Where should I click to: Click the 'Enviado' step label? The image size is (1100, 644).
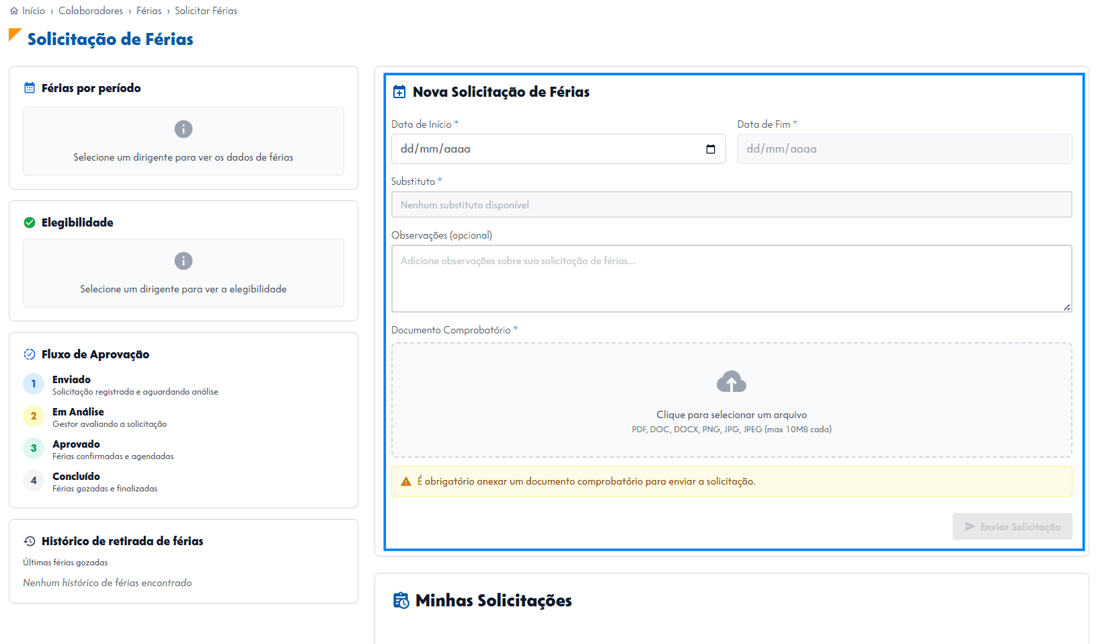pyautogui.click(x=71, y=380)
